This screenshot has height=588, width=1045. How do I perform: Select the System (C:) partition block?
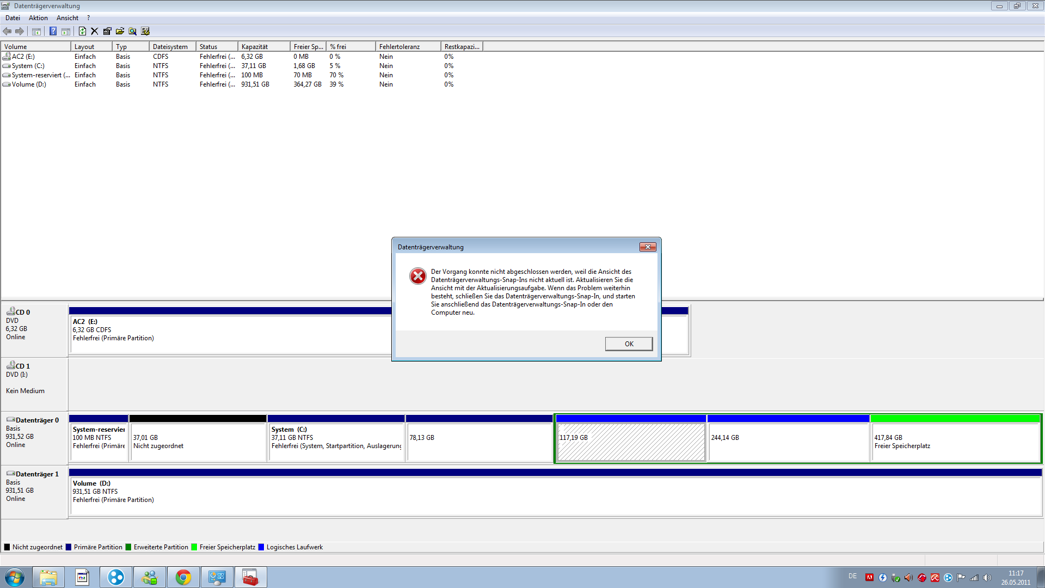tap(336, 442)
